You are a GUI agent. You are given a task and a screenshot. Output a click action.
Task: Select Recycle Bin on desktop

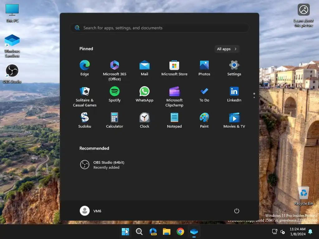[x=303, y=196]
